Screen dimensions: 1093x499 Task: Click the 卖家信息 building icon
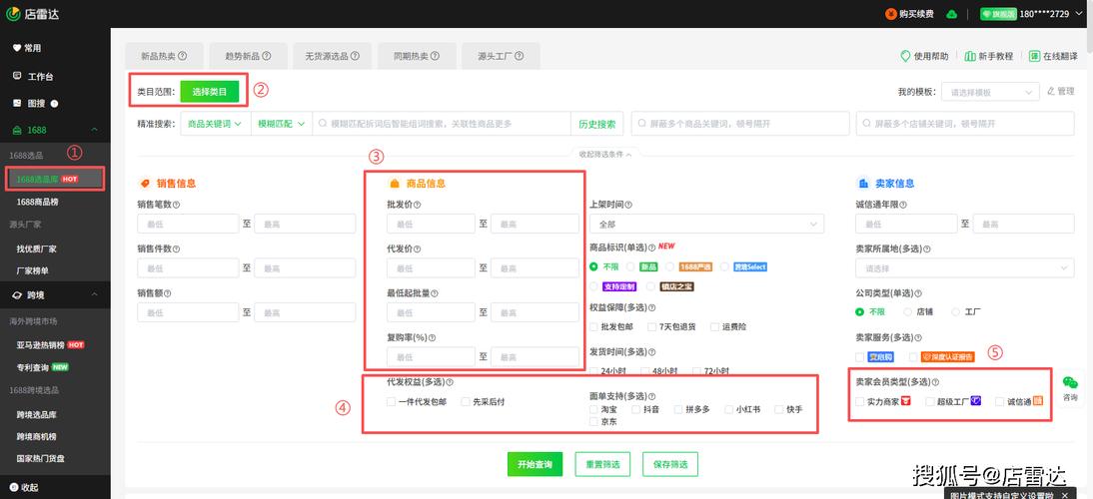863,184
